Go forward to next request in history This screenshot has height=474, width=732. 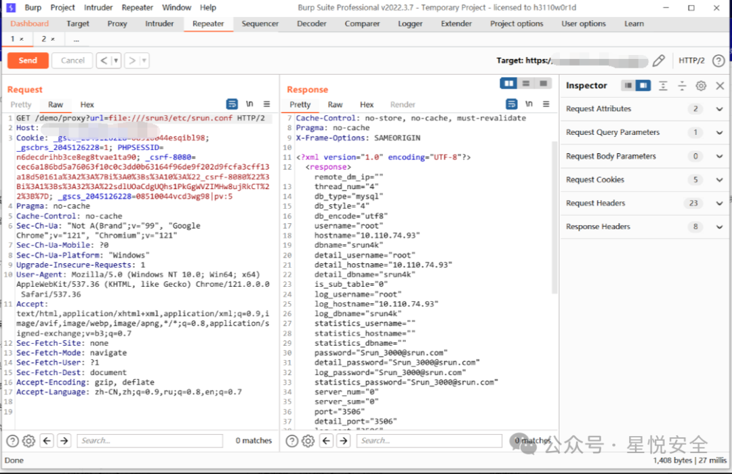[x=132, y=60]
